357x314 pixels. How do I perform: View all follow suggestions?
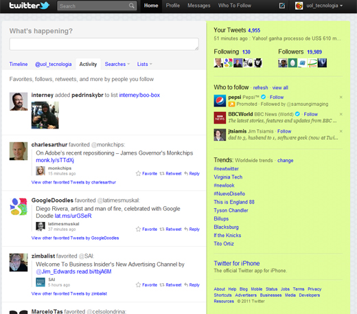[280, 88]
